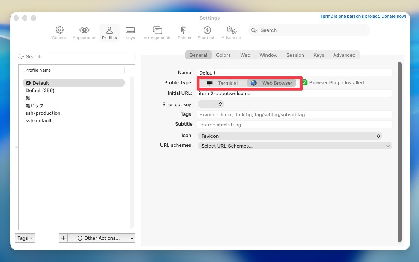This screenshot has height=262, width=419.
Task: Select the Profiles person icon
Action: point(109,30)
